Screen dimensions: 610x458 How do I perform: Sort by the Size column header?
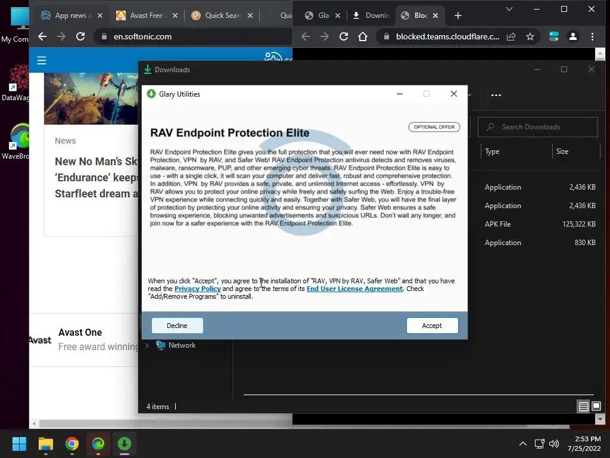tap(562, 151)
